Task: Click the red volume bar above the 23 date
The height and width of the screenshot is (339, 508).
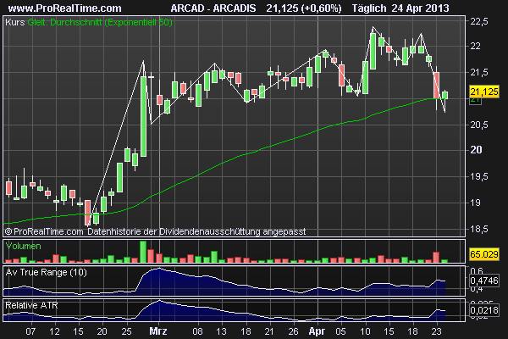Action: click(x=436, y=258)
